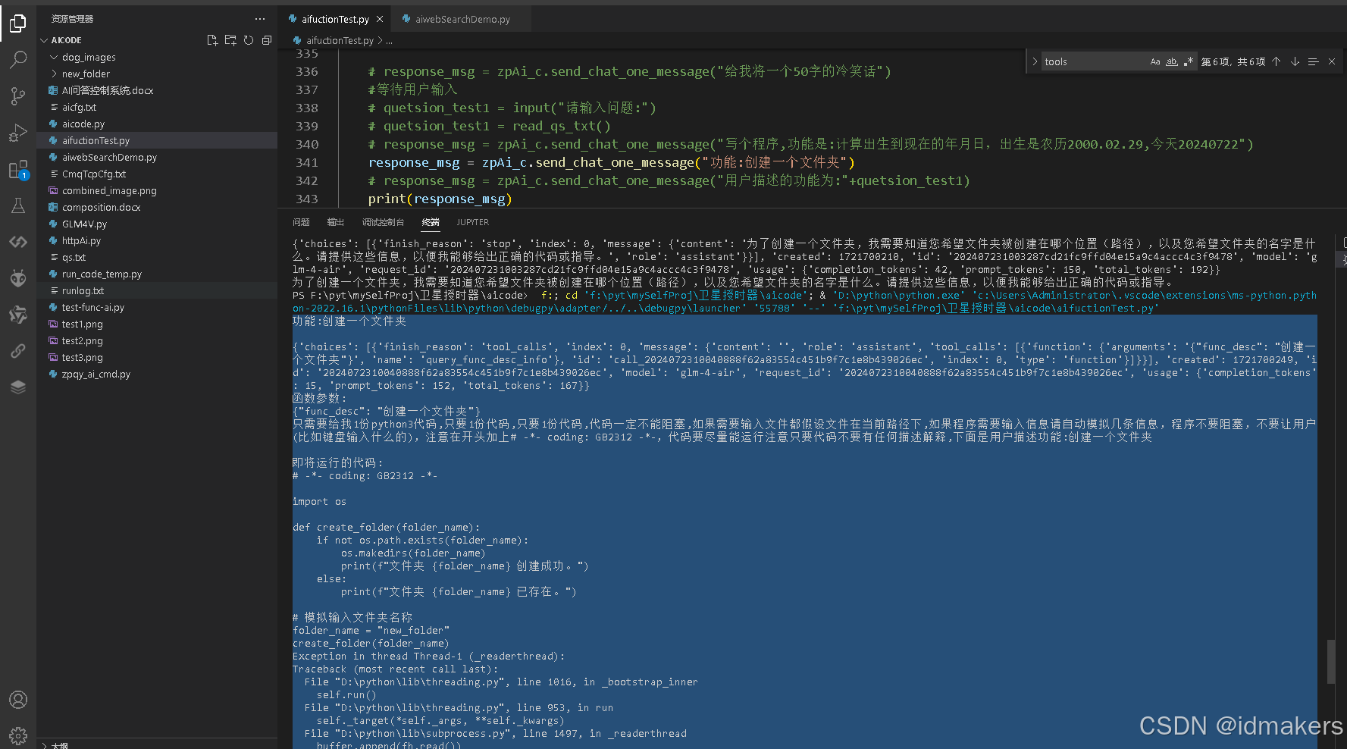Click the 'import os' line in terminal
This screenshot has width=1347, height=749.
coord(319,501)
